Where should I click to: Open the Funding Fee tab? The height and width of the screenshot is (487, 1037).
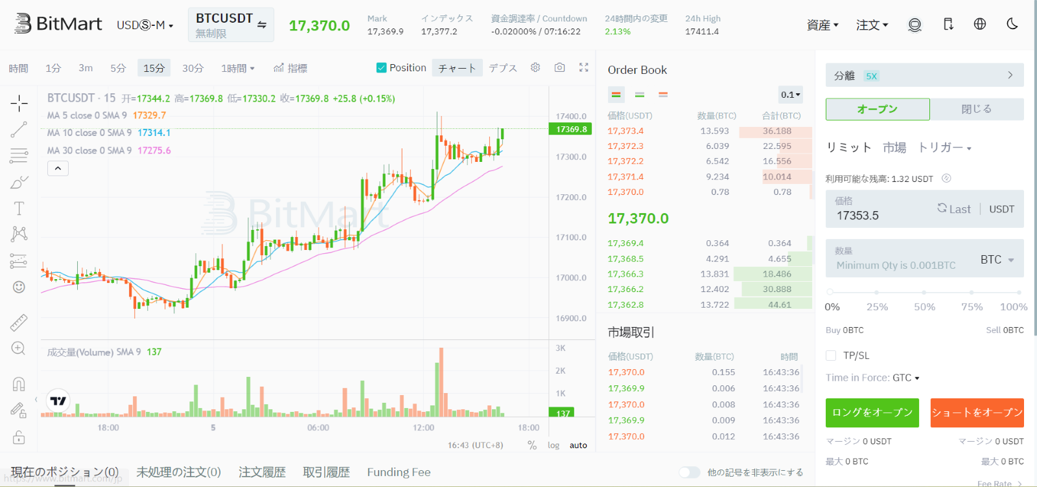click(x=399, y=472)
